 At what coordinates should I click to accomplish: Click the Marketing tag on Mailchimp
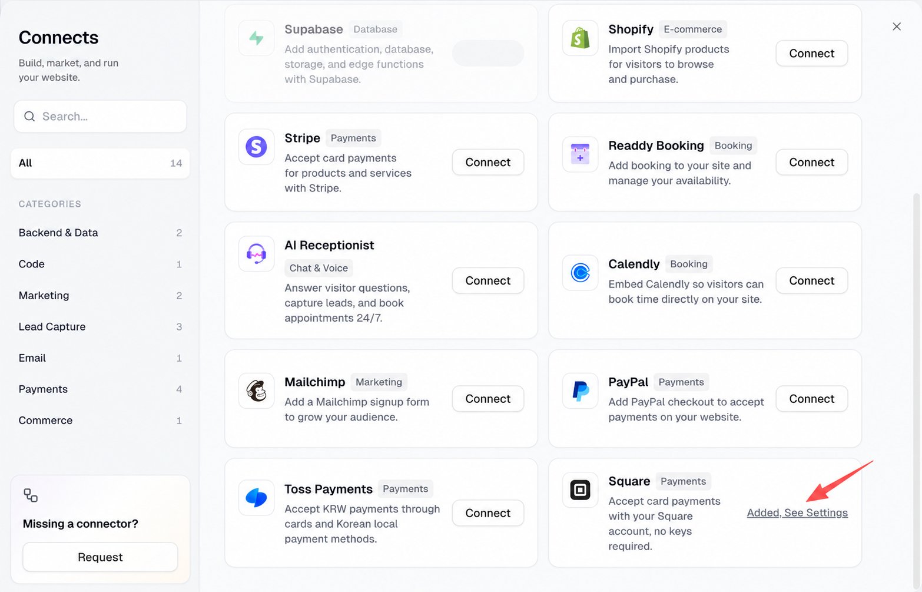point(379,382)
